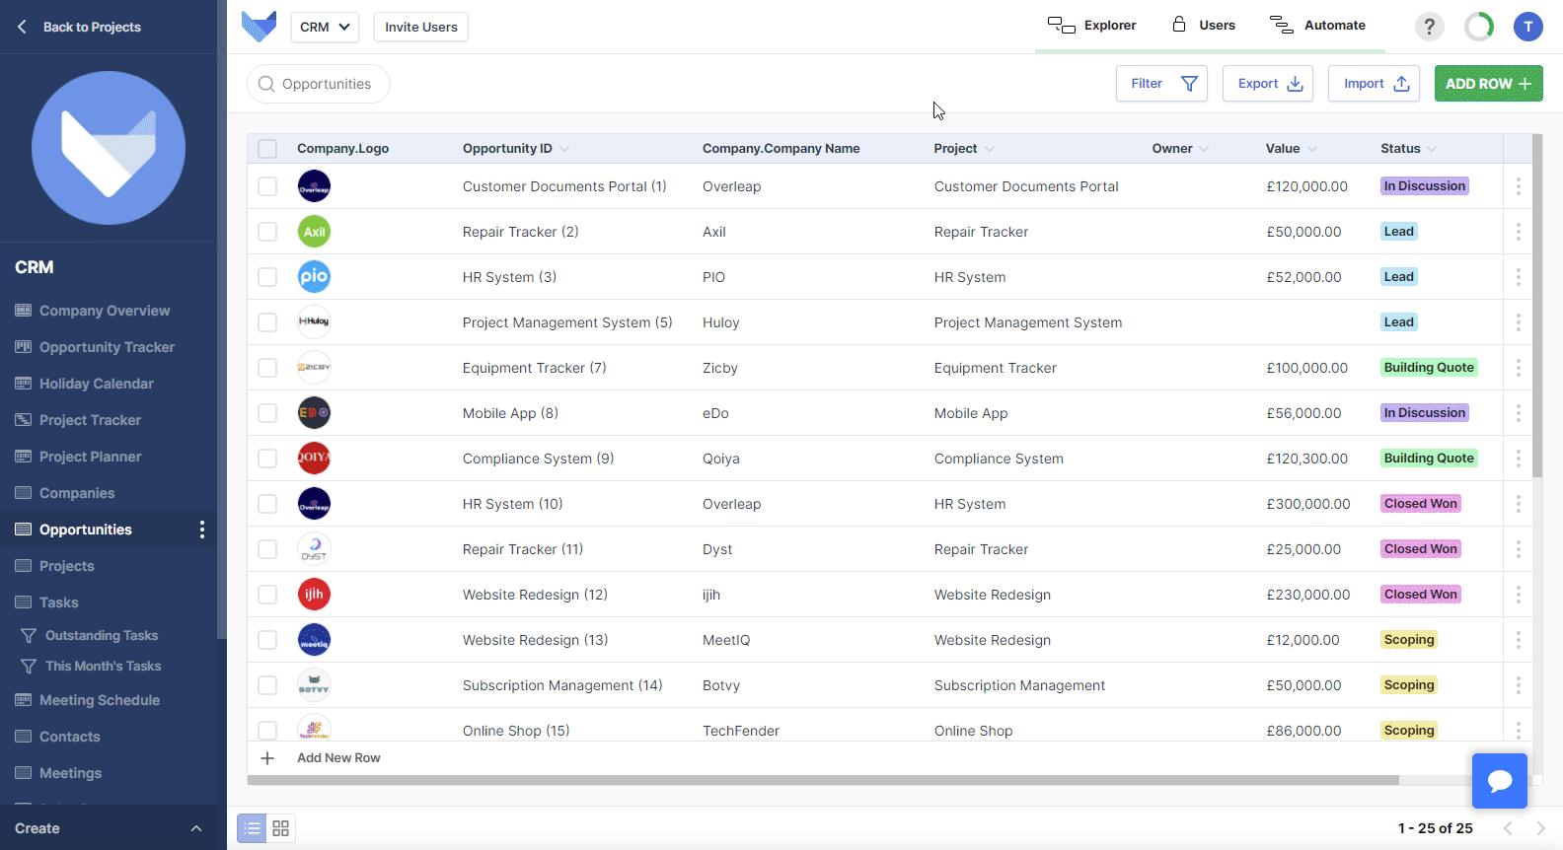Click the plus icon to add new row

coord(267,758)
